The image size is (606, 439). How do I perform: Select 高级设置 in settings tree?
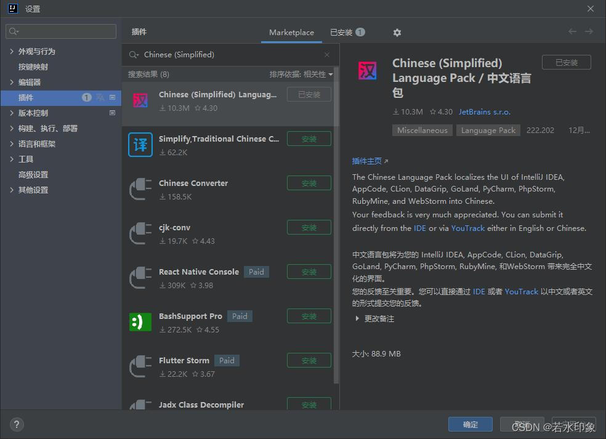pyautogui.click(x=33, y=174)
